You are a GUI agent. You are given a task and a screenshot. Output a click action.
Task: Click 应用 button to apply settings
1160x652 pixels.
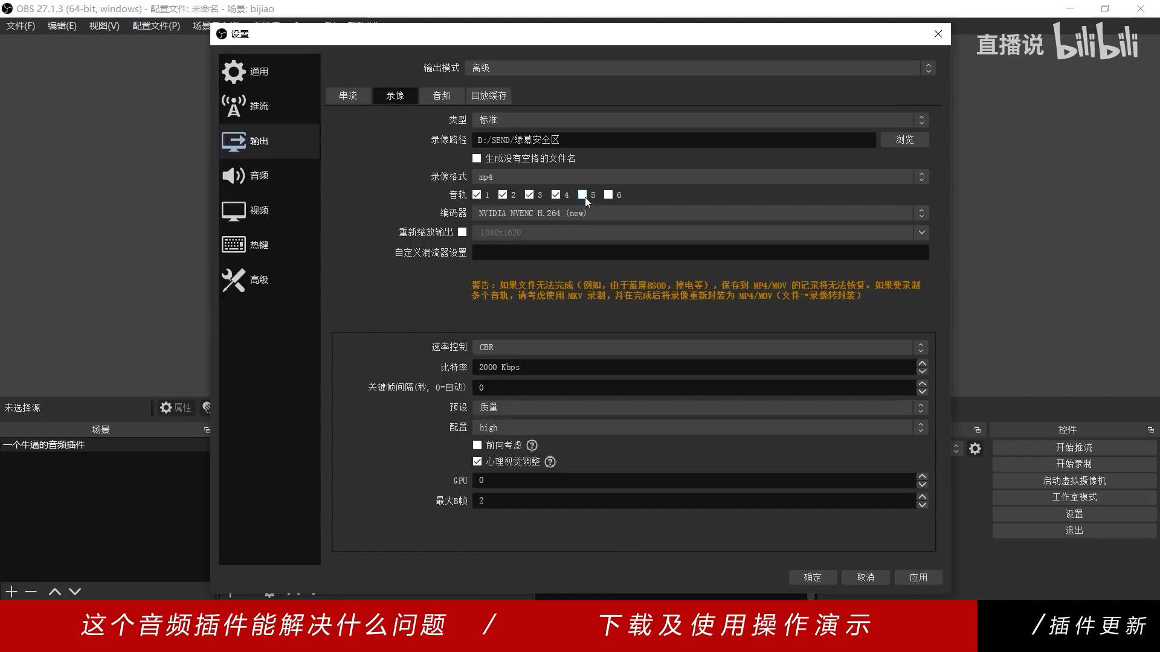(918, 577)
